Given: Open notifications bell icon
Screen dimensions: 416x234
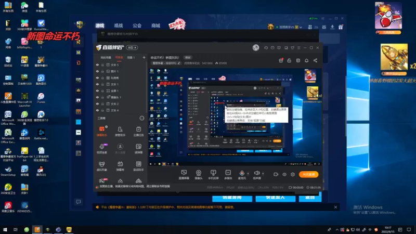Looking at the screenshot, I should [306, 60].
